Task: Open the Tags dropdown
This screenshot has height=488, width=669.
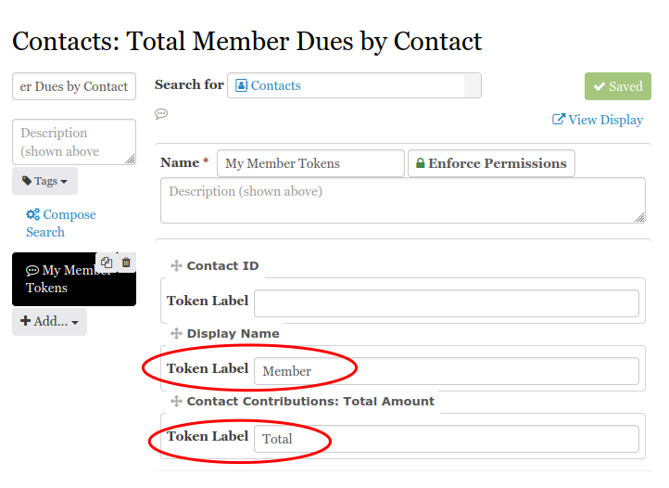Action: click(44, 181)
